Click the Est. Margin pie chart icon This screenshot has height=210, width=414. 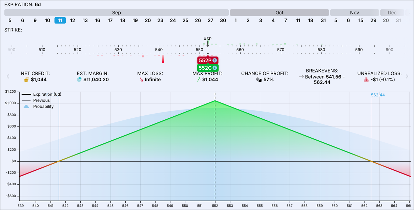tap(79, 80)
